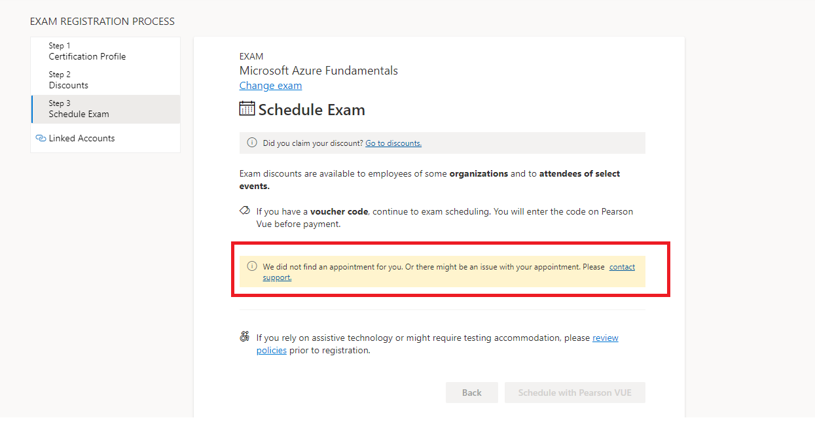Screen dimensions: 815x439
Task: Click the EXAM REGISTRATION PROCESS heading
Action: click(102, 21)
